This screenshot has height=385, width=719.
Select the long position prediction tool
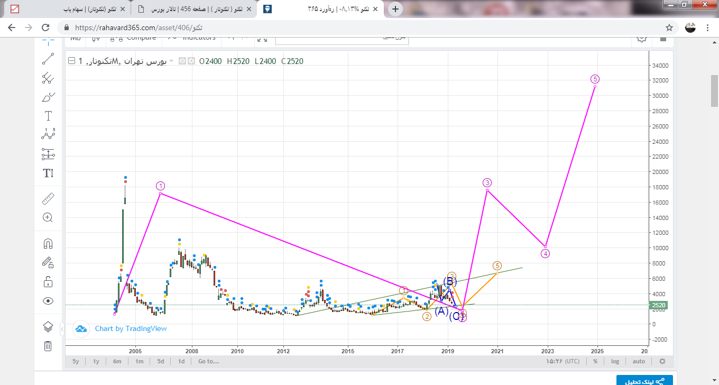pos(48,154)
